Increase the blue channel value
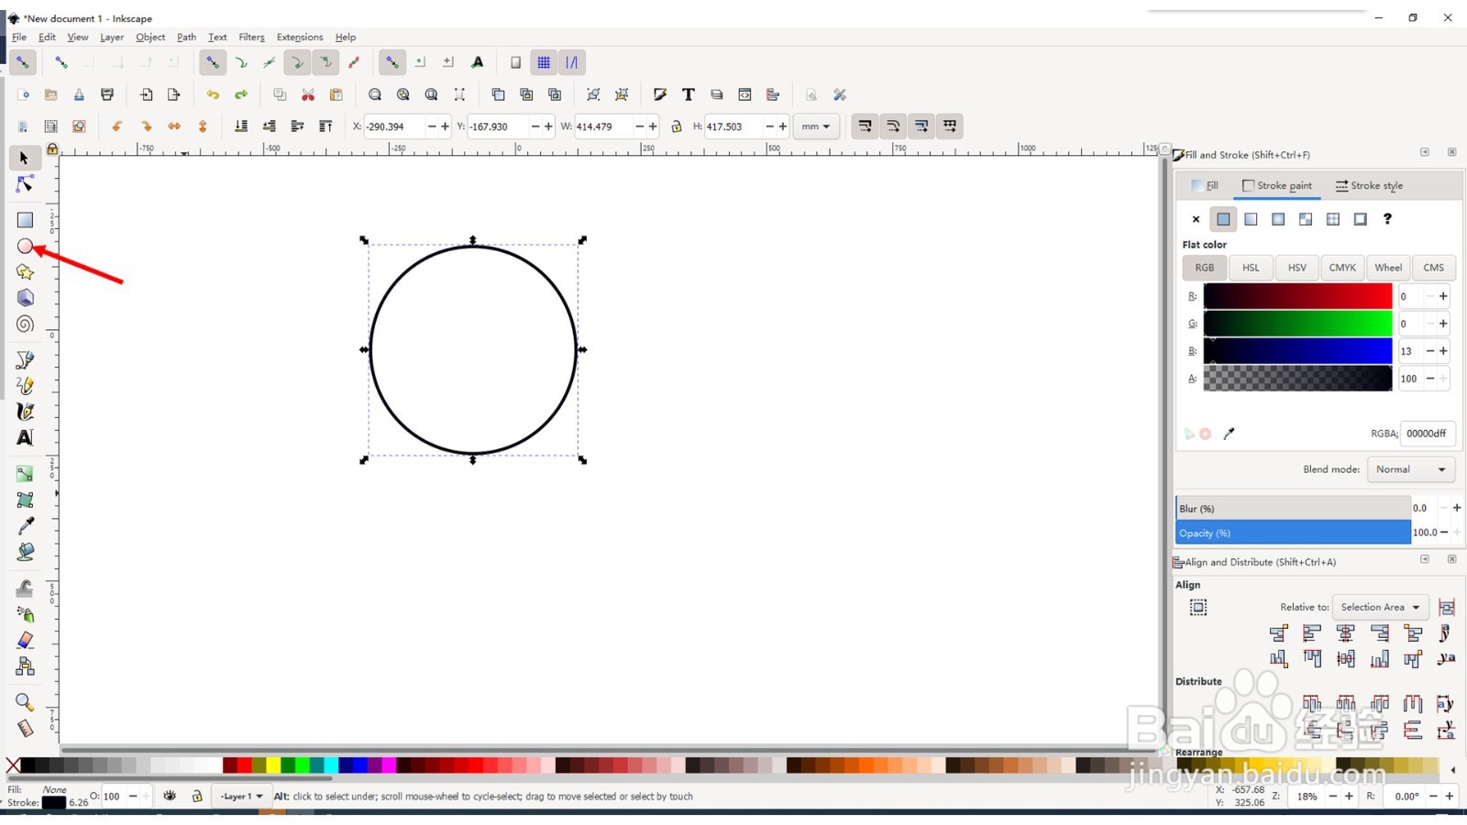The image size is (1467, 825). coord(1443,351)
